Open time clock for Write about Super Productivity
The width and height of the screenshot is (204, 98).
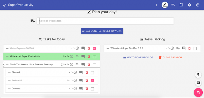tap(72, 56)
